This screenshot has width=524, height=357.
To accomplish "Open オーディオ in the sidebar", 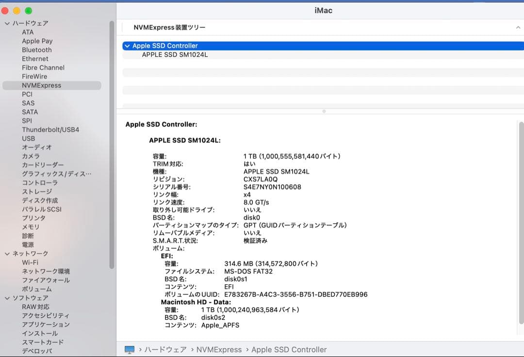I will click(x=37, y=147).
